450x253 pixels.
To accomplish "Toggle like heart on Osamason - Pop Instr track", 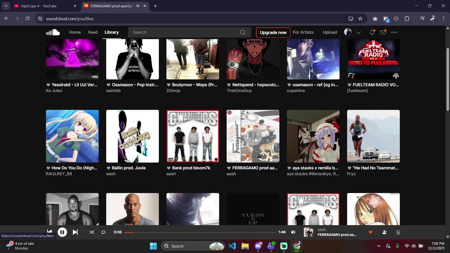I will click(109, 85).
